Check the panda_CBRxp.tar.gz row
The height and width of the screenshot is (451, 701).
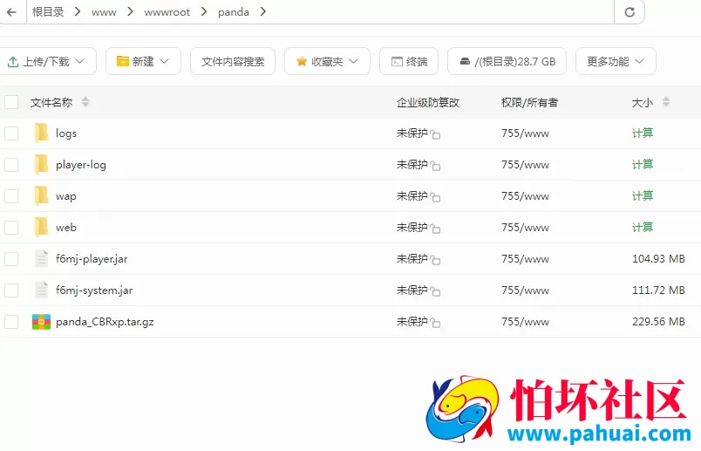click(11, 322)
